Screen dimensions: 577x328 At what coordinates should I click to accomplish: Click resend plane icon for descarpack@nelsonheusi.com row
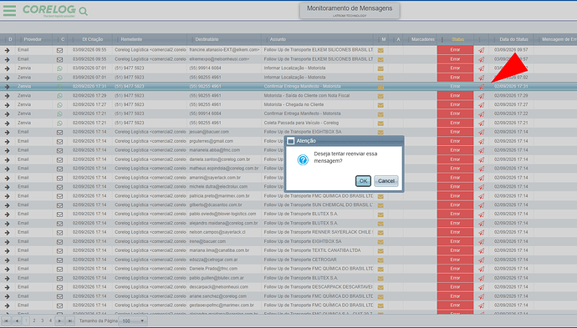click(x=482, y=287)
